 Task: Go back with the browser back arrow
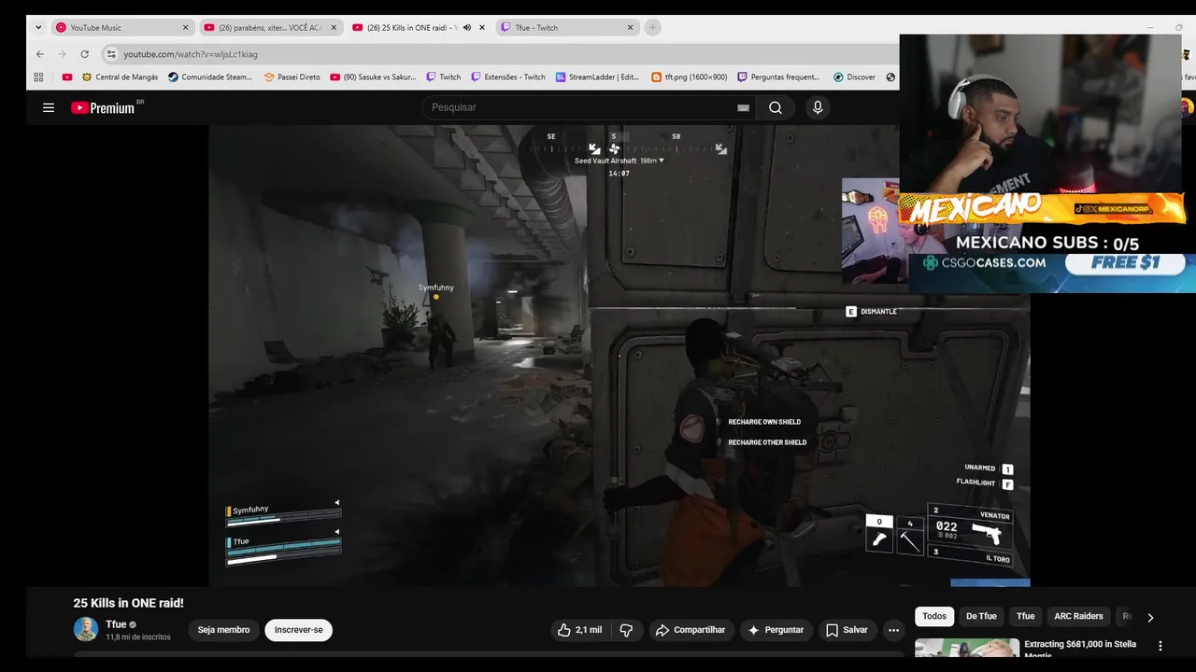pyautogui.click(x=39, y=54)
